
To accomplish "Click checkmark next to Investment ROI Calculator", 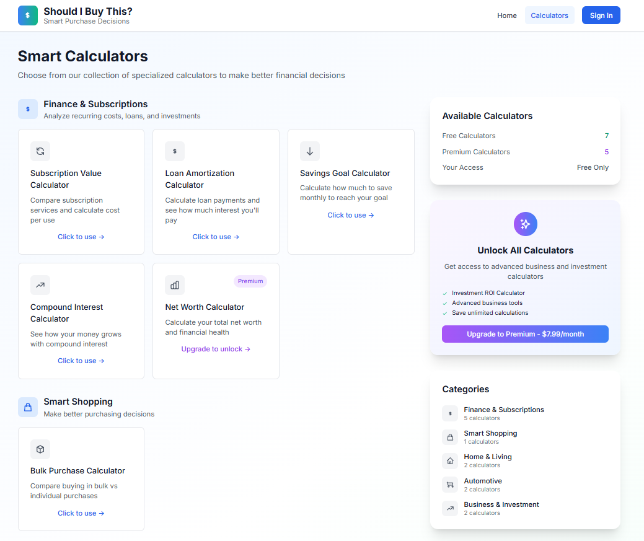I will 445,293.
